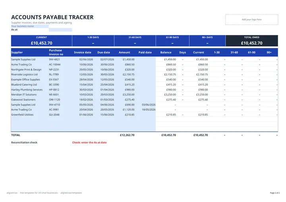Click invoice number 'GU-2048'
286x202 pixels.
pos(54,115)
